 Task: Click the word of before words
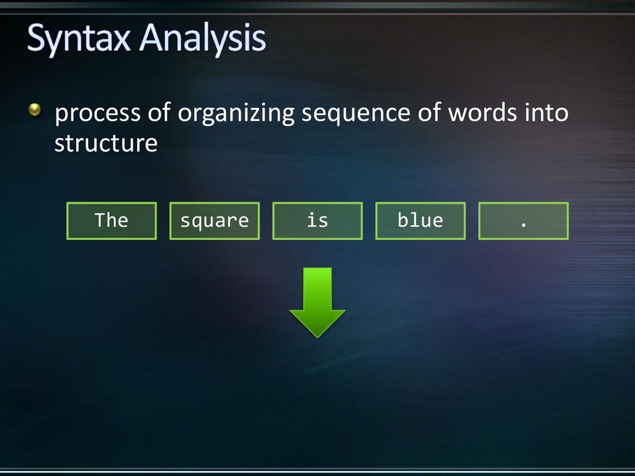tap(429, 113)
